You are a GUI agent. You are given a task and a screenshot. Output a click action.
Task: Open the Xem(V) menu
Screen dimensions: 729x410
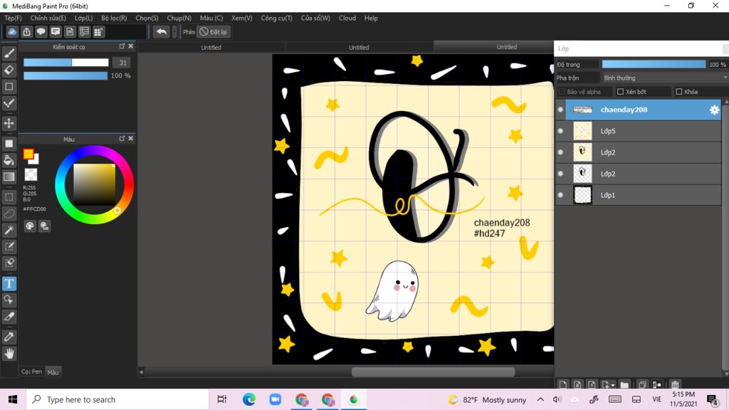point(242,18)
